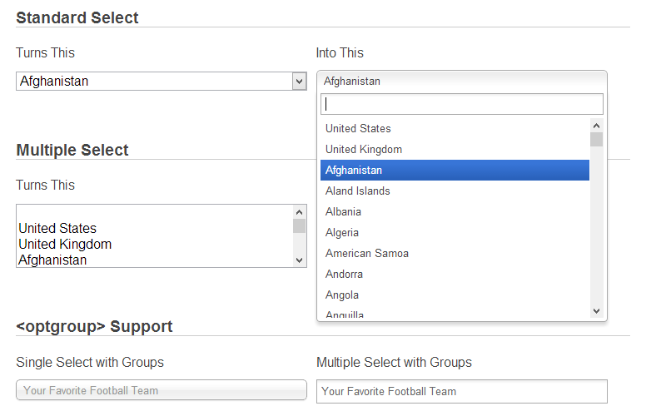666x411 pixels.
Task: Open the standard Afghanistan select dropdown arrow
Action: [299, 81]
